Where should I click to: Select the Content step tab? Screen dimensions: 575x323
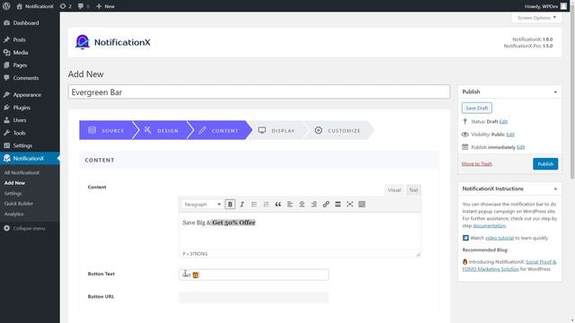coord(218,130)
